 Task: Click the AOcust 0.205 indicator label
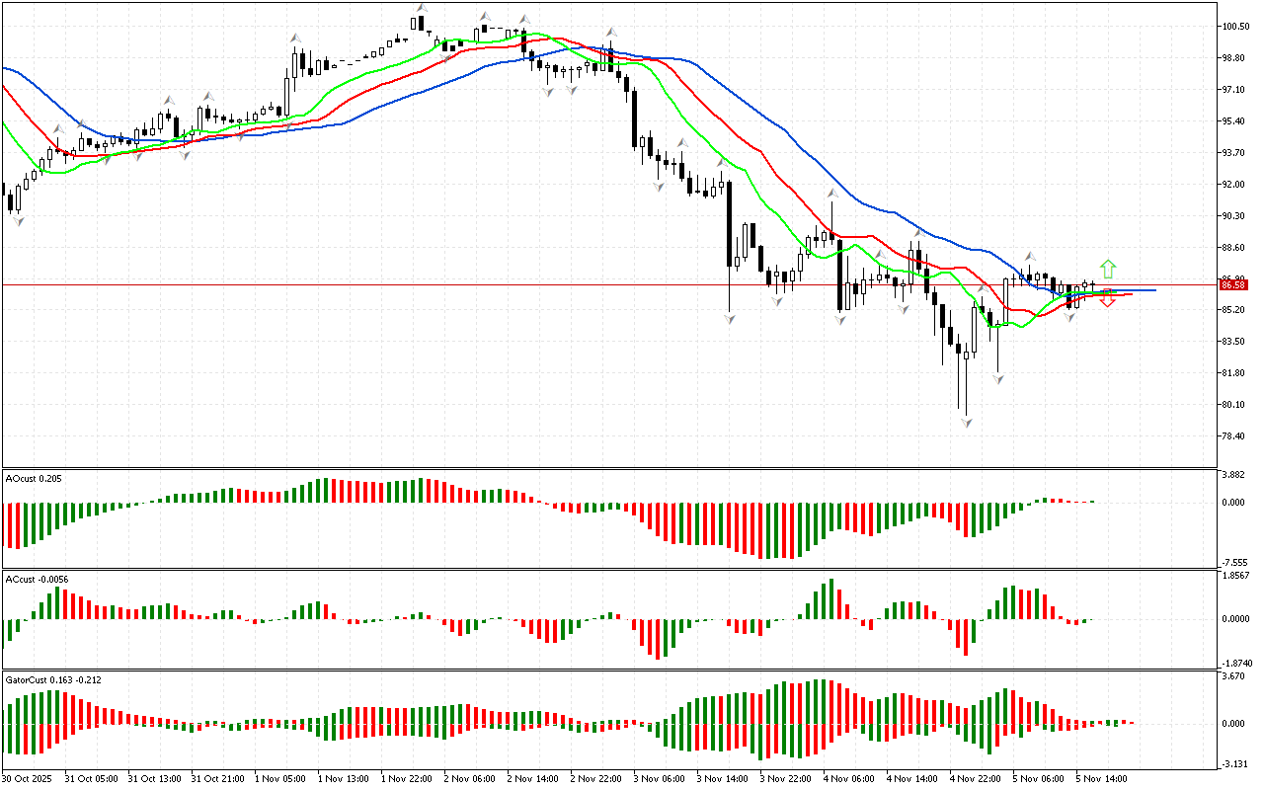click(34, 478)
